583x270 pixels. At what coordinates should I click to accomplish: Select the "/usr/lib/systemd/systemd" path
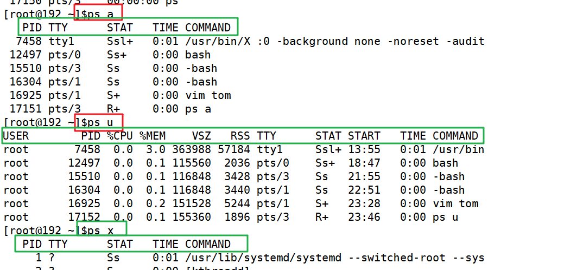click(263, 258)
